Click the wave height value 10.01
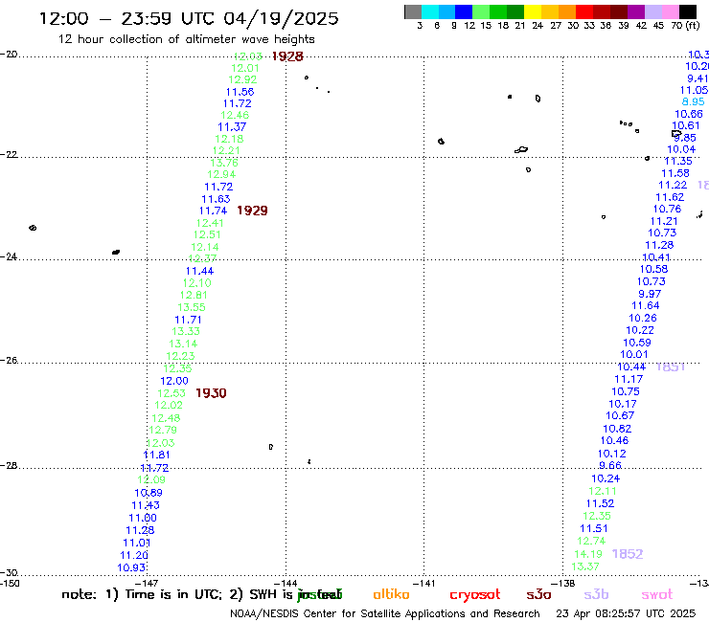The width and height of the screenshot is (709, 622). [634, 355]
